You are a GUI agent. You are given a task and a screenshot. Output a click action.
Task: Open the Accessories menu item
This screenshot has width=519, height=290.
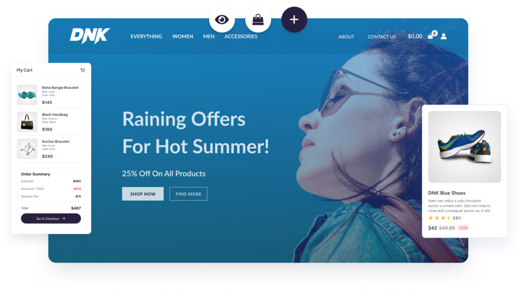pos(241,36)
